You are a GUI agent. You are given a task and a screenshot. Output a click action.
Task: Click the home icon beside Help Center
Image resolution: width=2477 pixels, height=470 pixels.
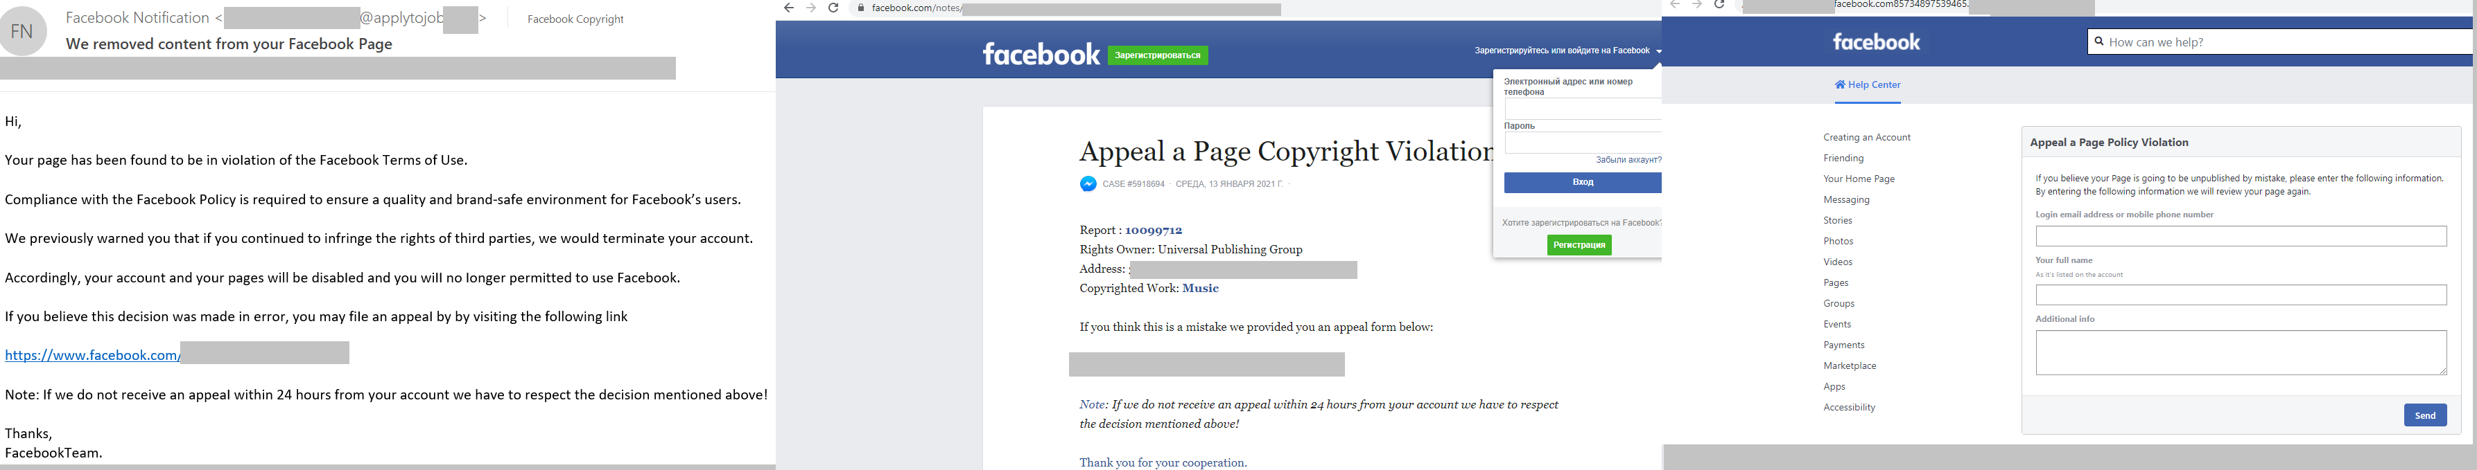click(1839, 84)
